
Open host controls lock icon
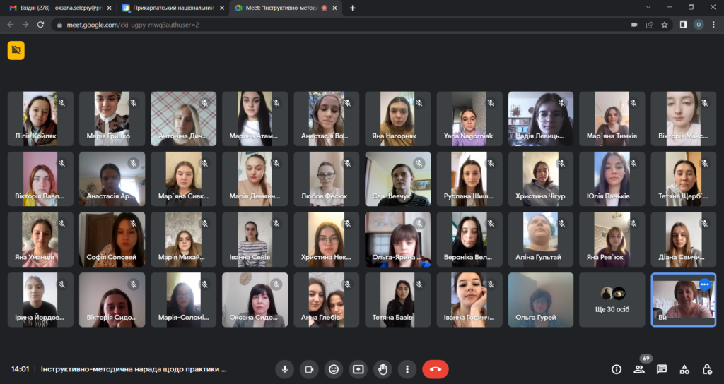(x=707, y=368)
